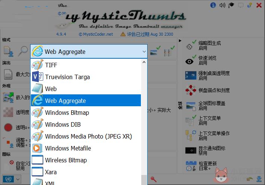Select the XML entry at list bottom
Image resolution: width=265 pixels, height=185 pixels.
click(x=86, y=182)
